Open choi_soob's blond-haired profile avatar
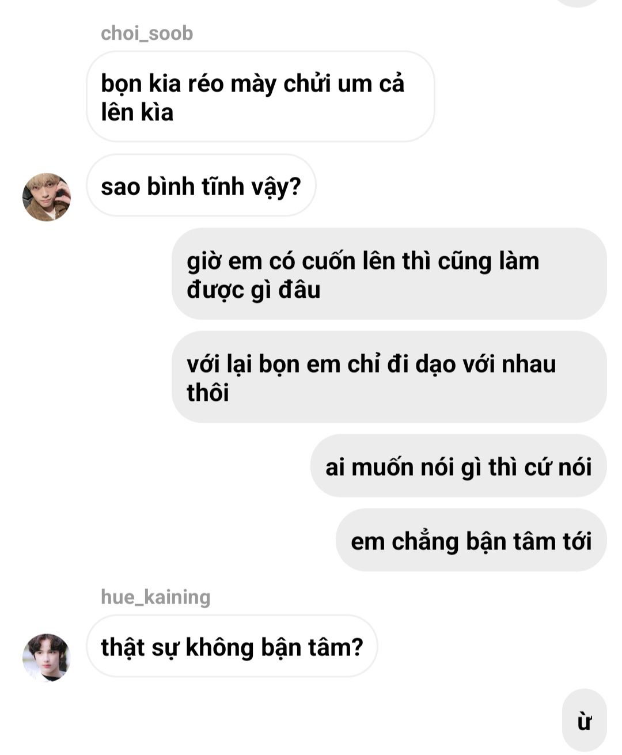 coord(47,196)
